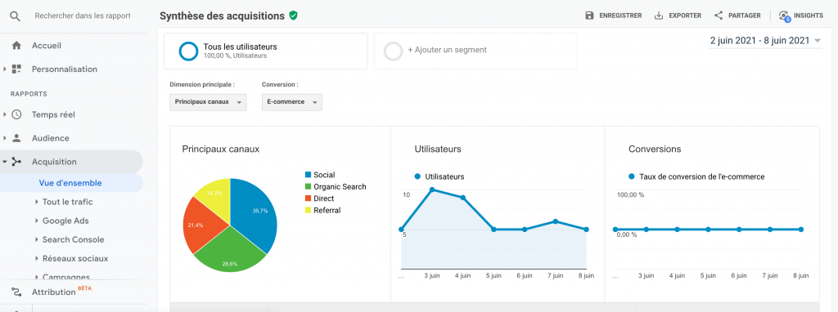
Task: Click the Attribution icon in sidebar
Action: (x=16, y=292)
